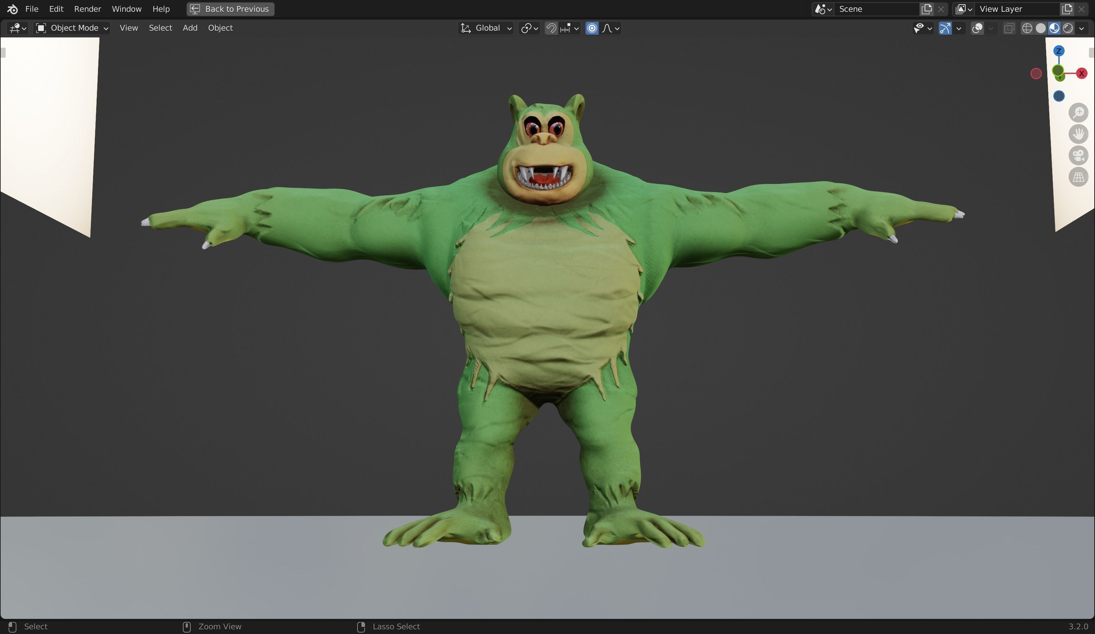Open the editor type selector

coord(18,28)
